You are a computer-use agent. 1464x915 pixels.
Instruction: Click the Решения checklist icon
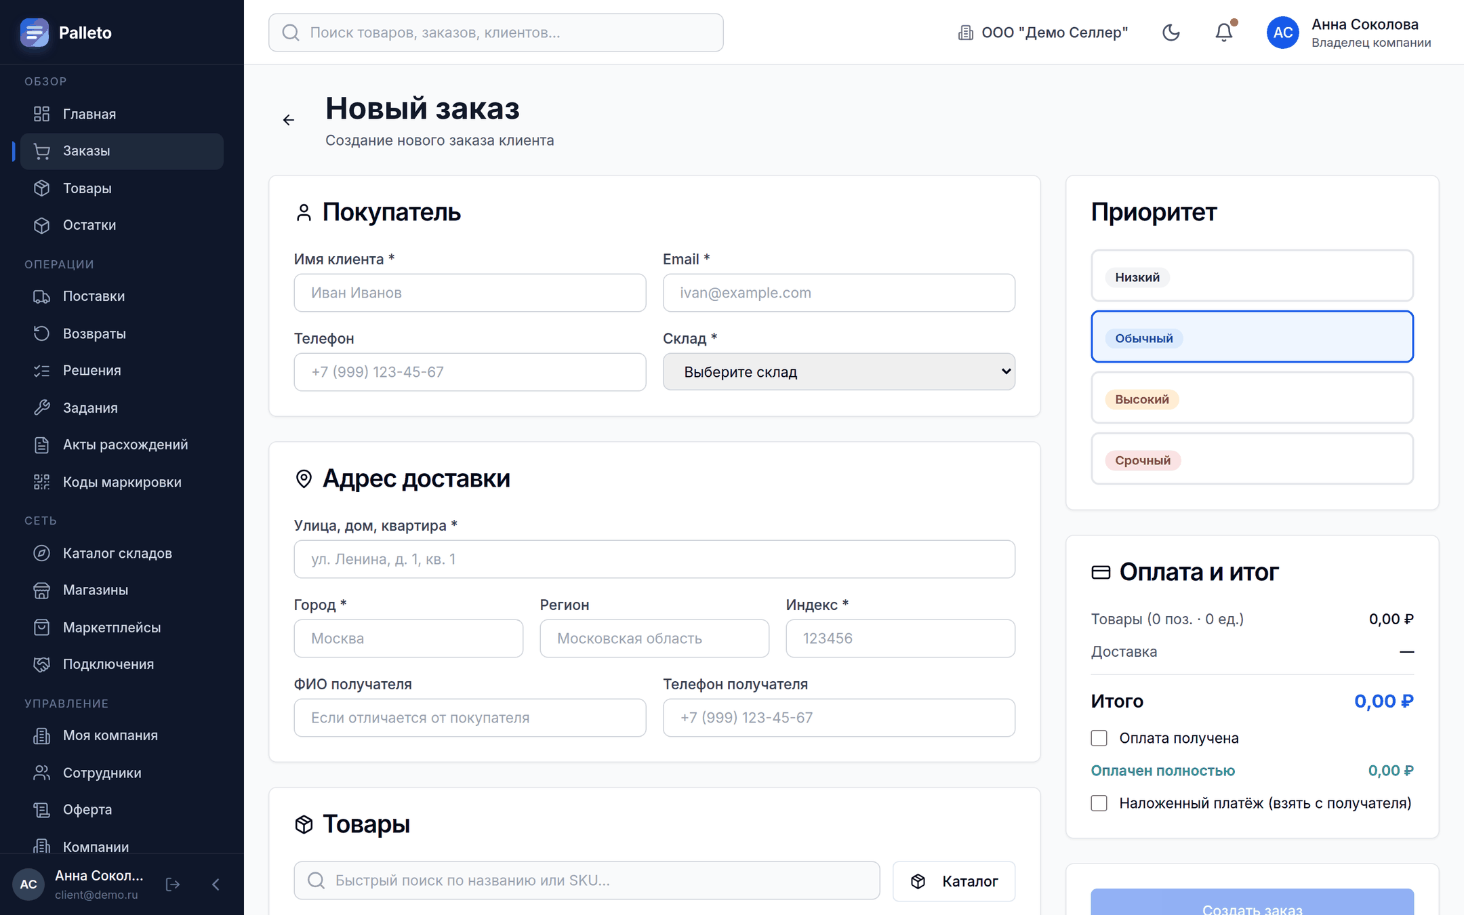click(x=42, y=371)
